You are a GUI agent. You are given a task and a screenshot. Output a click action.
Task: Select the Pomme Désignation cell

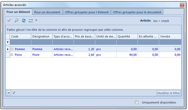click(x=42, y=49)
